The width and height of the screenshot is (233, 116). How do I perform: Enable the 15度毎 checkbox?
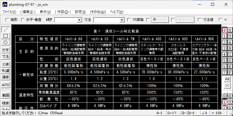(x=129, y=20)
